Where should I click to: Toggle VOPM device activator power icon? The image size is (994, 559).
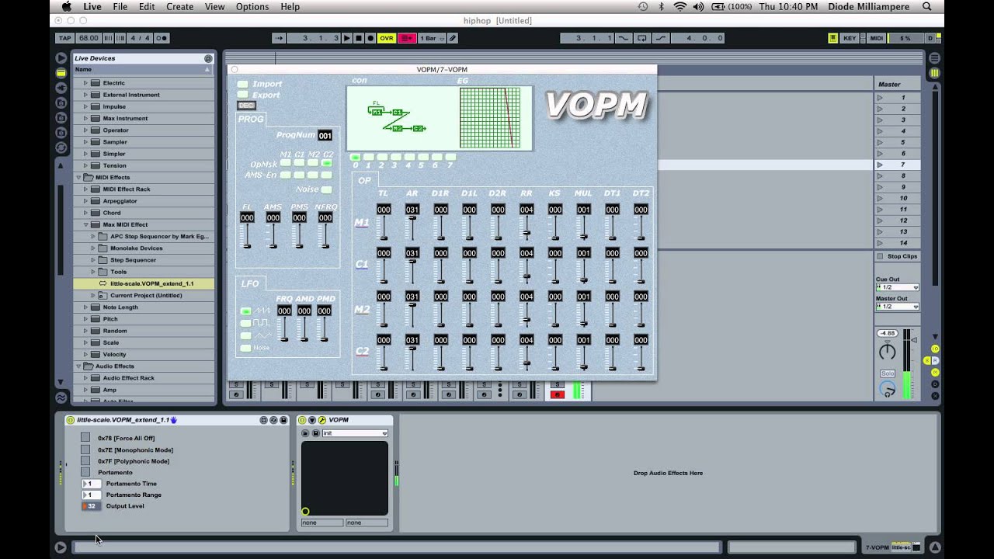point(303,420)
